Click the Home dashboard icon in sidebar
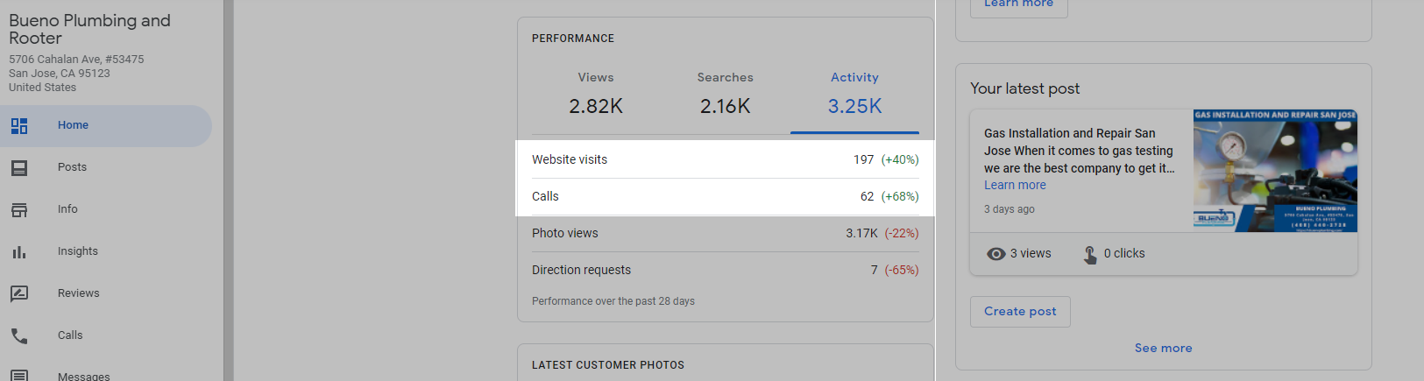Screen dimensions: 1424x381 tap(19, 126)
